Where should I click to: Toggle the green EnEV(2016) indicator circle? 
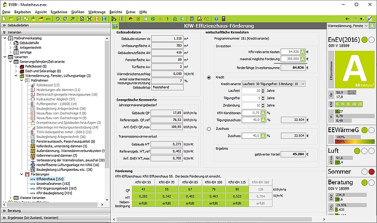click(x=364, y=40)
